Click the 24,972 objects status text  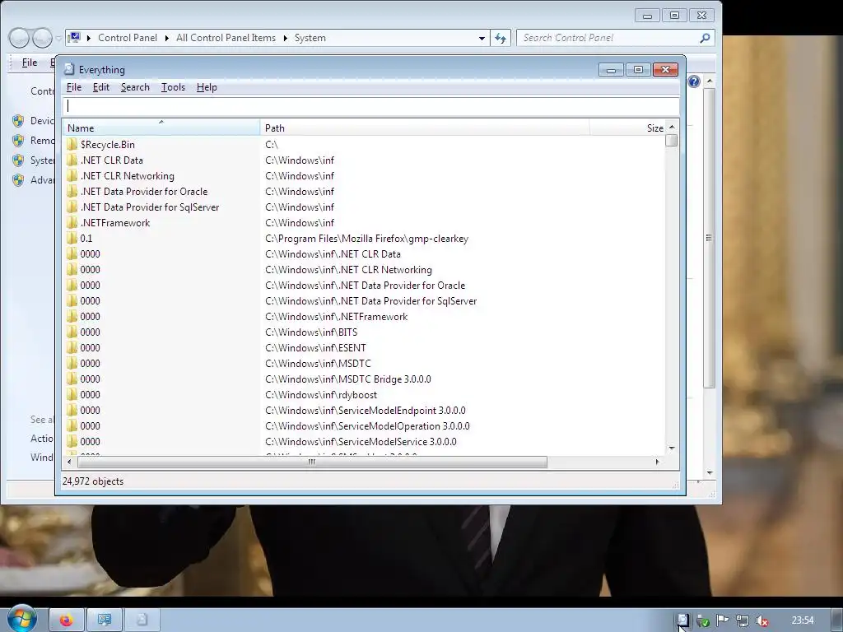coord(93,481)
